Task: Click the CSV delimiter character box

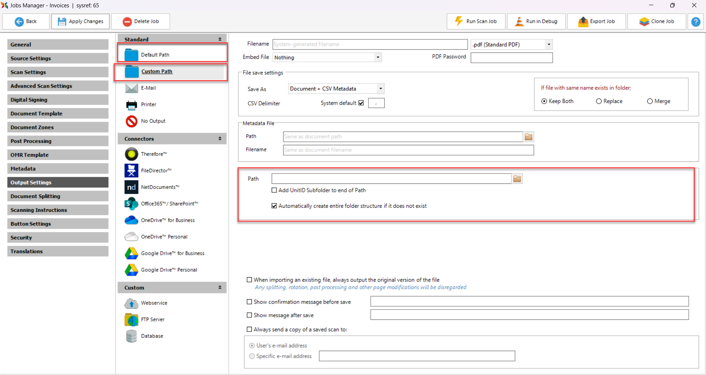Action: [376, 103]
